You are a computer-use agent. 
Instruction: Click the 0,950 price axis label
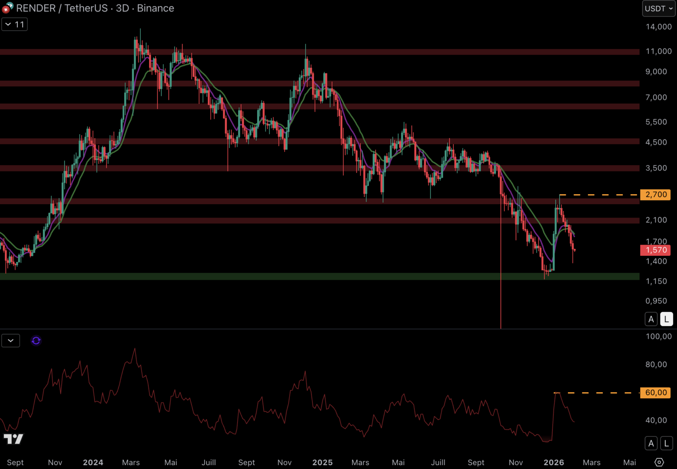coord(656,301)
